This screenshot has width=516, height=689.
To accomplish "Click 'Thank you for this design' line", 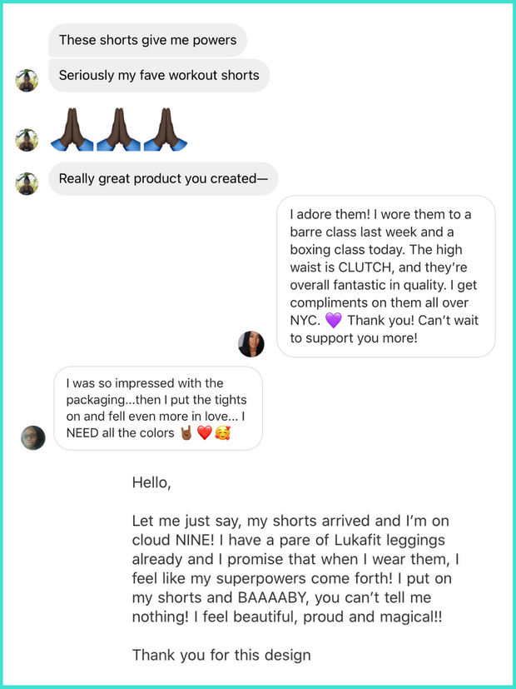I will click(x=221, y=655).
